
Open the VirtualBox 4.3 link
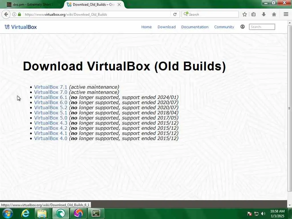[50, 123]
